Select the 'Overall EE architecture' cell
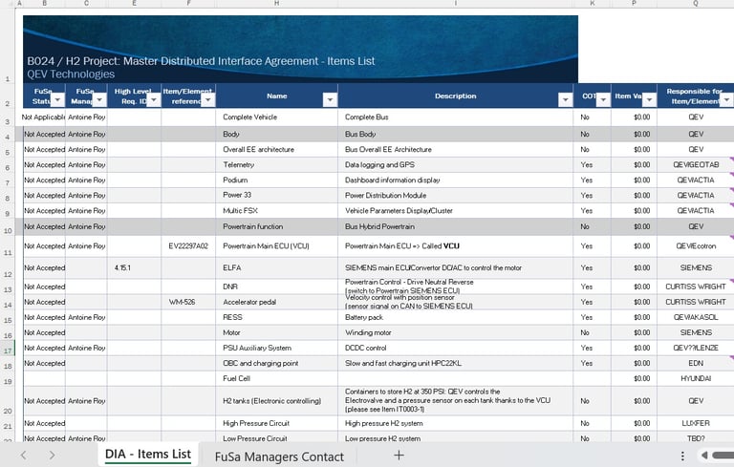This screenshot has height=467, width=734. [276, 149]
